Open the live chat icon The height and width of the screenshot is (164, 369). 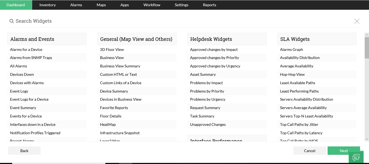[x=356, y=157]
